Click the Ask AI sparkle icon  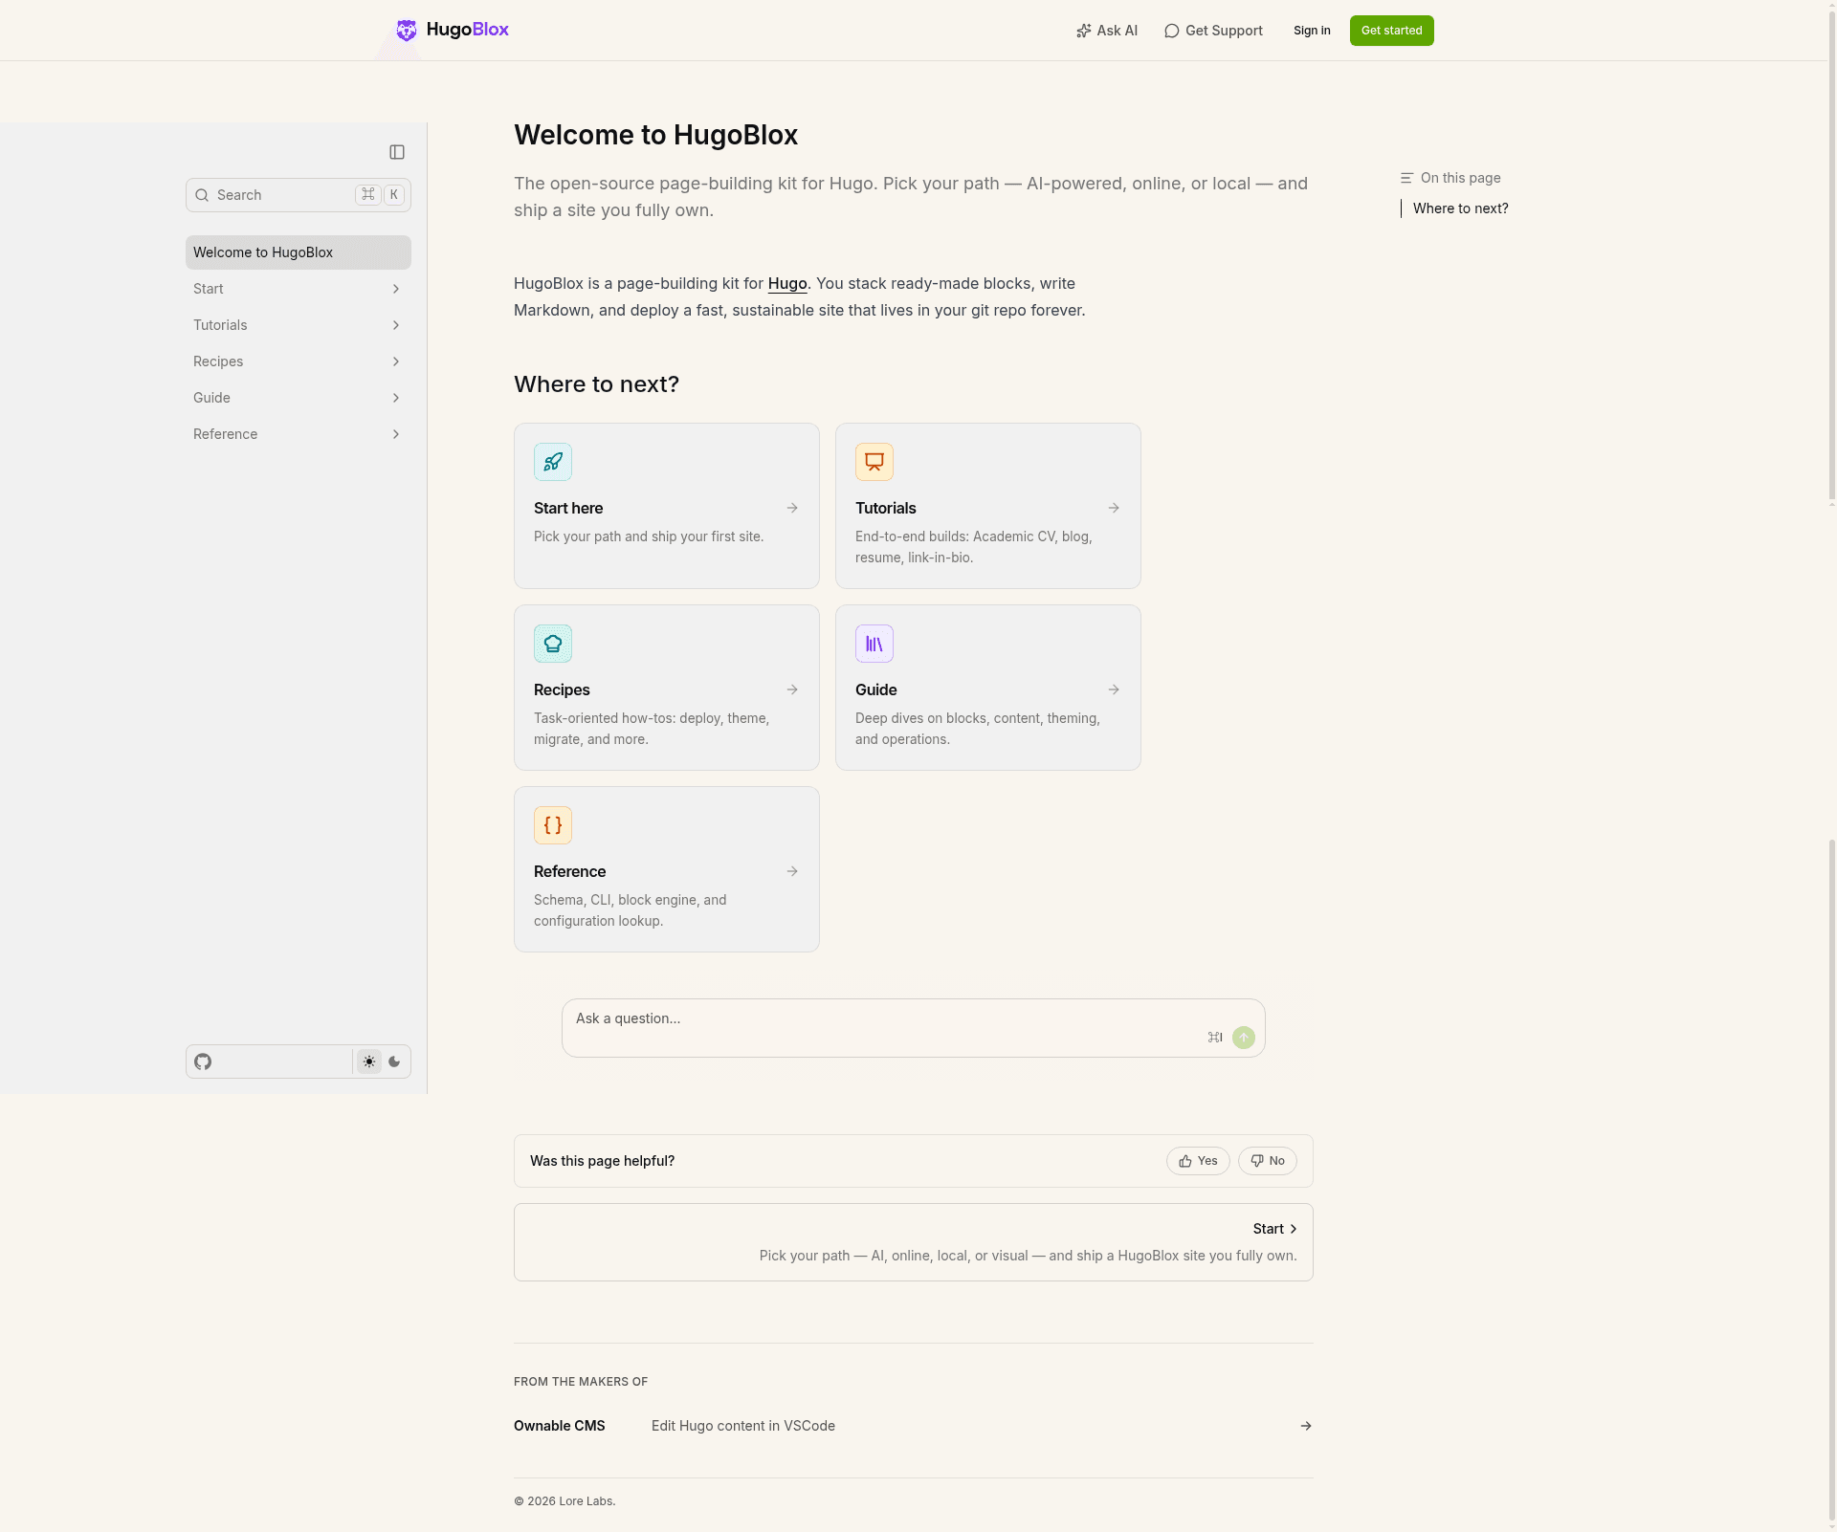(1084, 31)
